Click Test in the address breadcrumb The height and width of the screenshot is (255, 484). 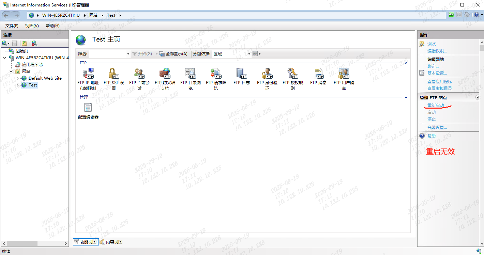(111, 15)
